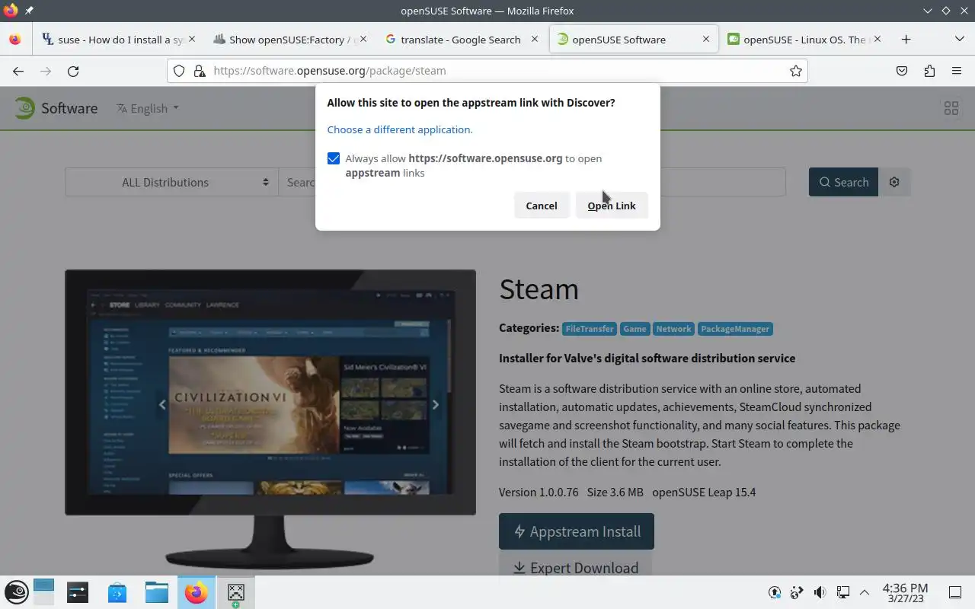The image size is (975, 609).
Task: Select the Game category tag
Action: tap(635, 329)
